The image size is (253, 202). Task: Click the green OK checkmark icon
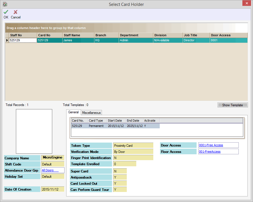(6, 12)
